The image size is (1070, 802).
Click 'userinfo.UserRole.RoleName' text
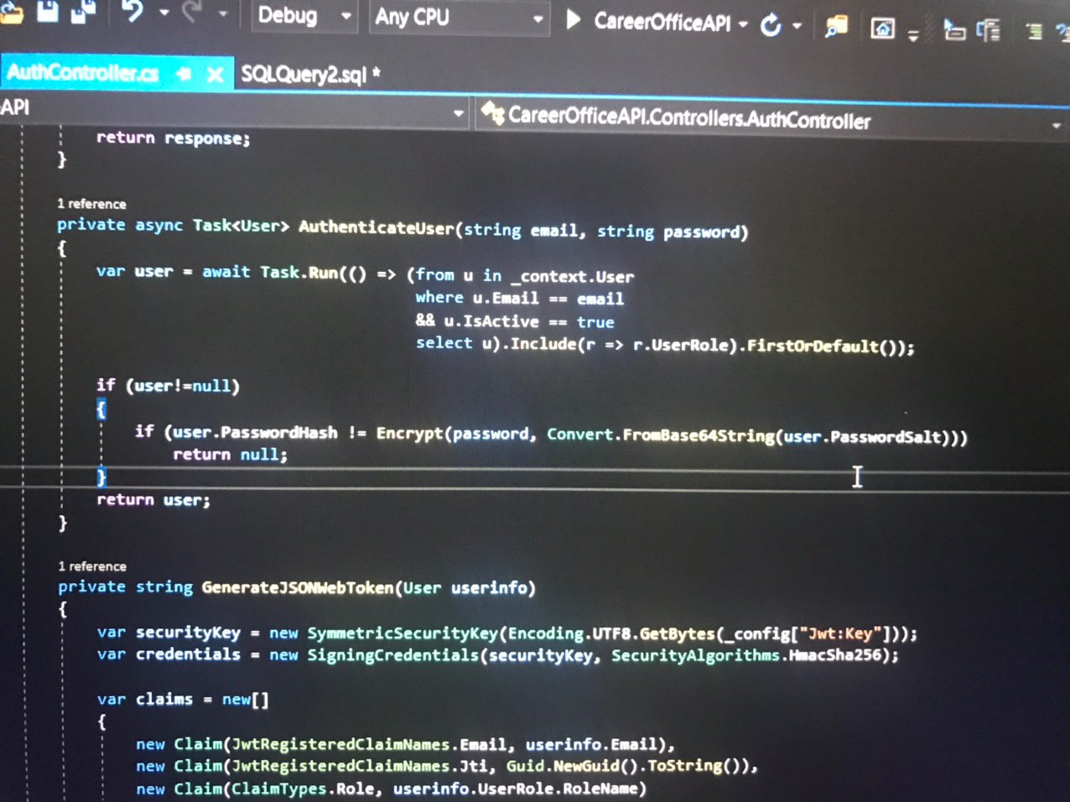click(516, 789)
